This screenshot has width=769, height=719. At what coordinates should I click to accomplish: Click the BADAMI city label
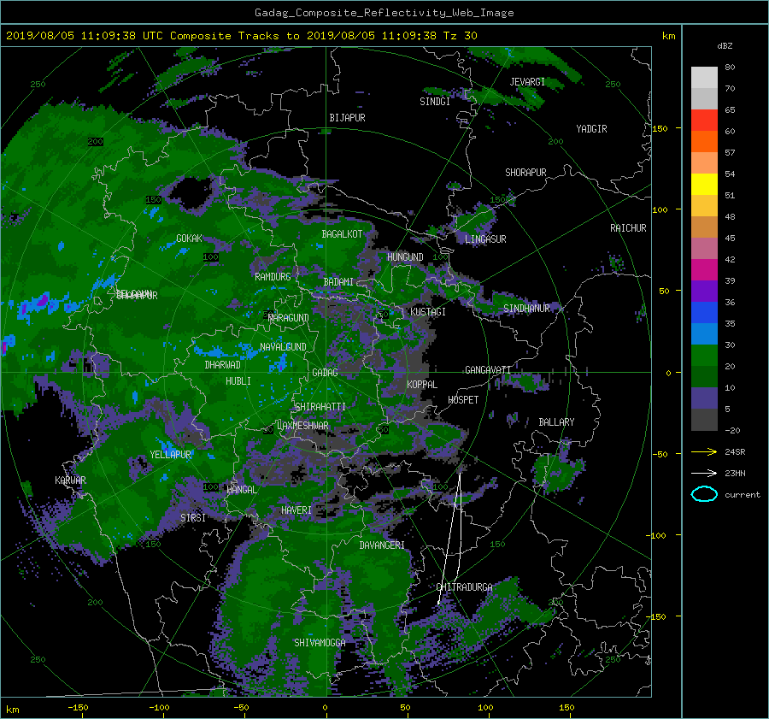click(338, 282)
